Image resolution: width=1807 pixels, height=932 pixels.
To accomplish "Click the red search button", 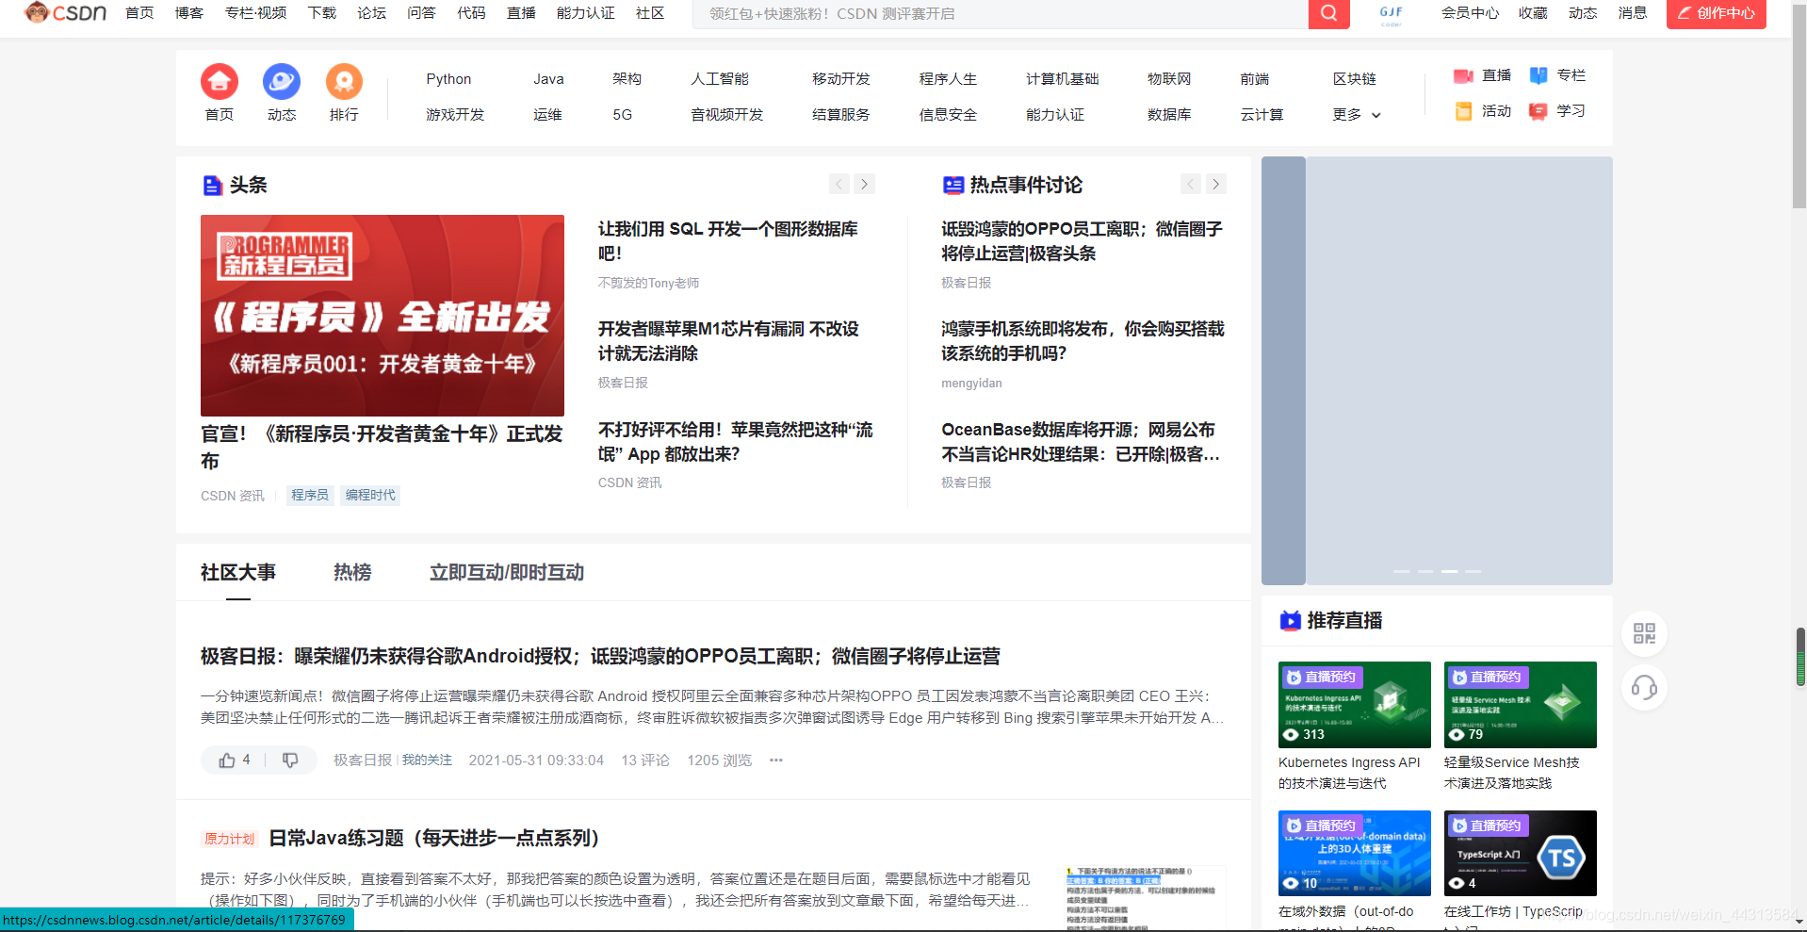I will click(x=1328, y=13).
